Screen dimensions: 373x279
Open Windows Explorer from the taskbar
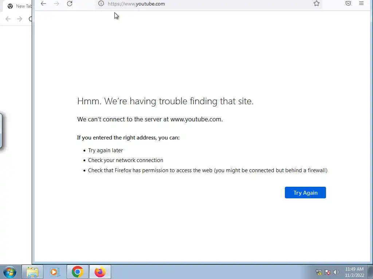tap(32, 272)
